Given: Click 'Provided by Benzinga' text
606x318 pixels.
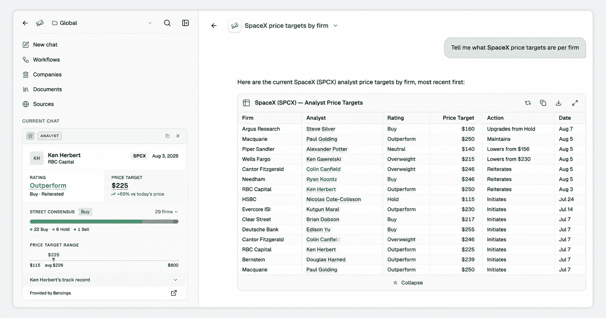Looking at the screenshot, I should [x=50, y=293].
